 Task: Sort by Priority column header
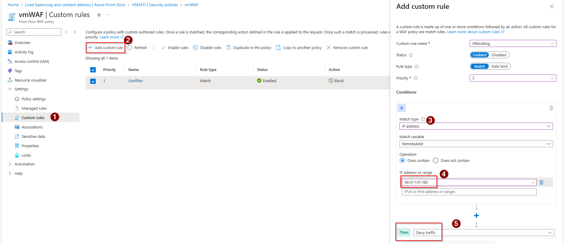(109, 70)
